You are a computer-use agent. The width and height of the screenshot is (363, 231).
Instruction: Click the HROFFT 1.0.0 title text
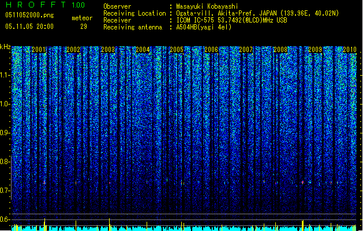tap(46, 5)
